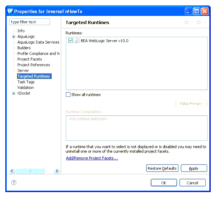Enable Show all runtimes checkbox
Image resolution: width=216 pixels, height=197 pixels.
click(x=68, y=94)
